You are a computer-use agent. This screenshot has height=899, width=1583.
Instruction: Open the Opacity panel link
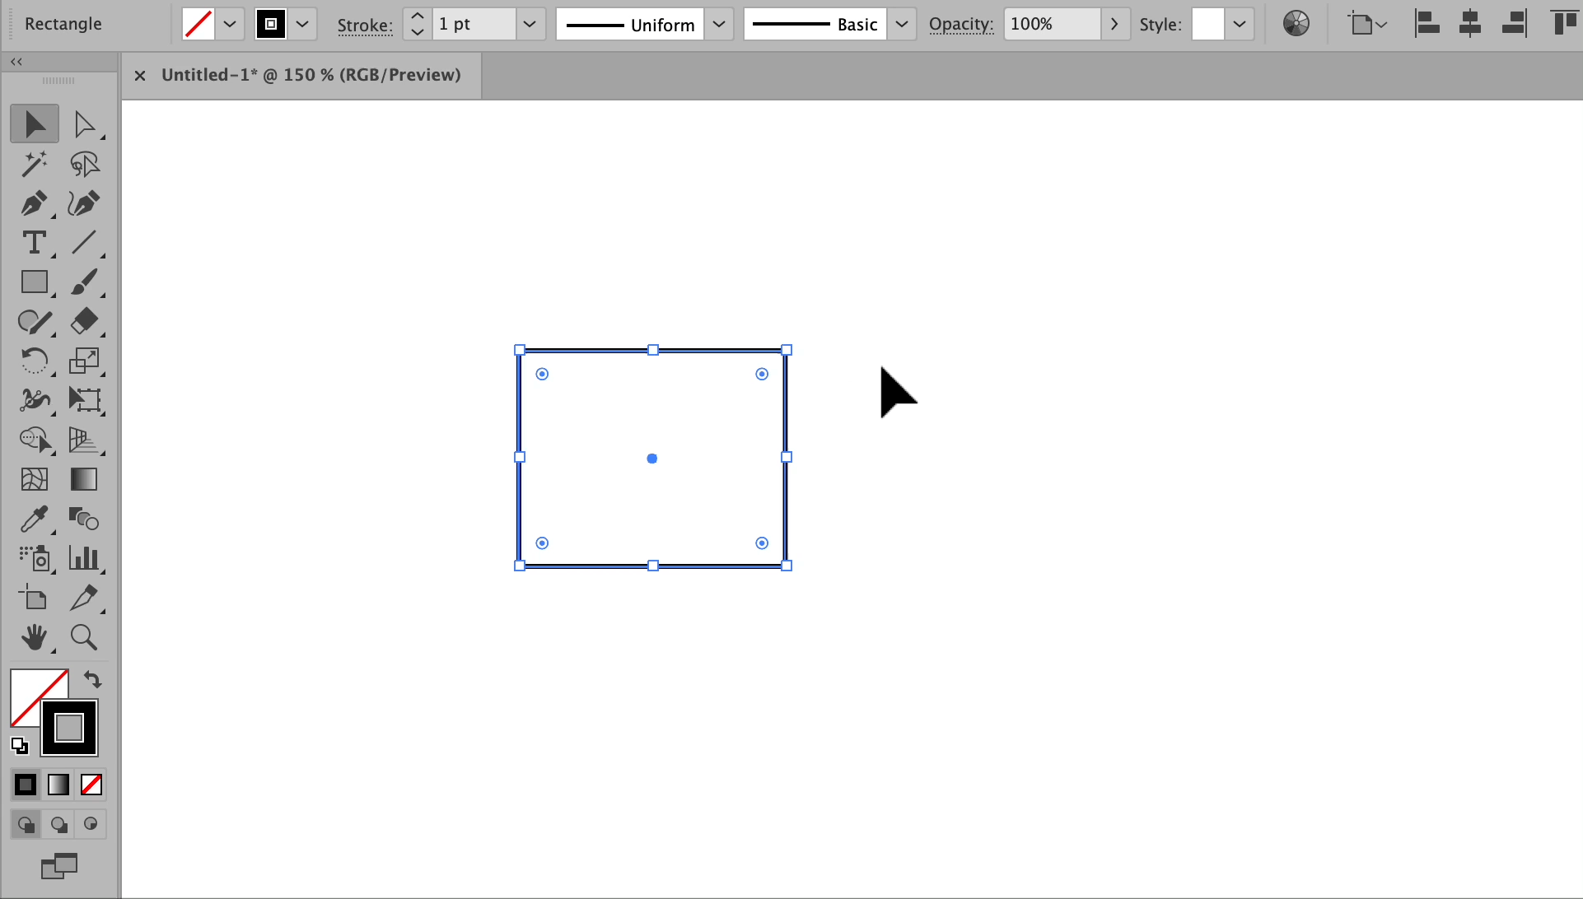point(960,24)
